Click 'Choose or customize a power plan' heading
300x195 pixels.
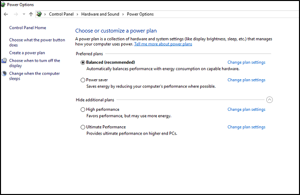click(116, 31)
